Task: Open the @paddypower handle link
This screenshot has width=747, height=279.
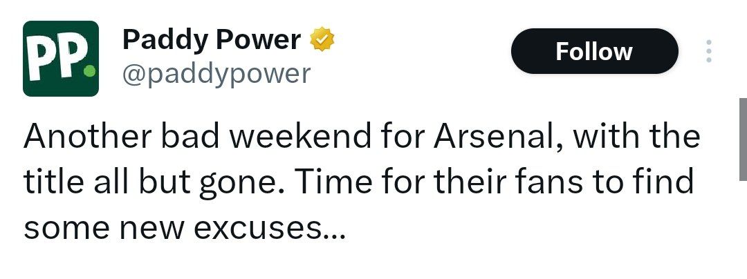Action: pyautogui.click(x=216, y=73)
